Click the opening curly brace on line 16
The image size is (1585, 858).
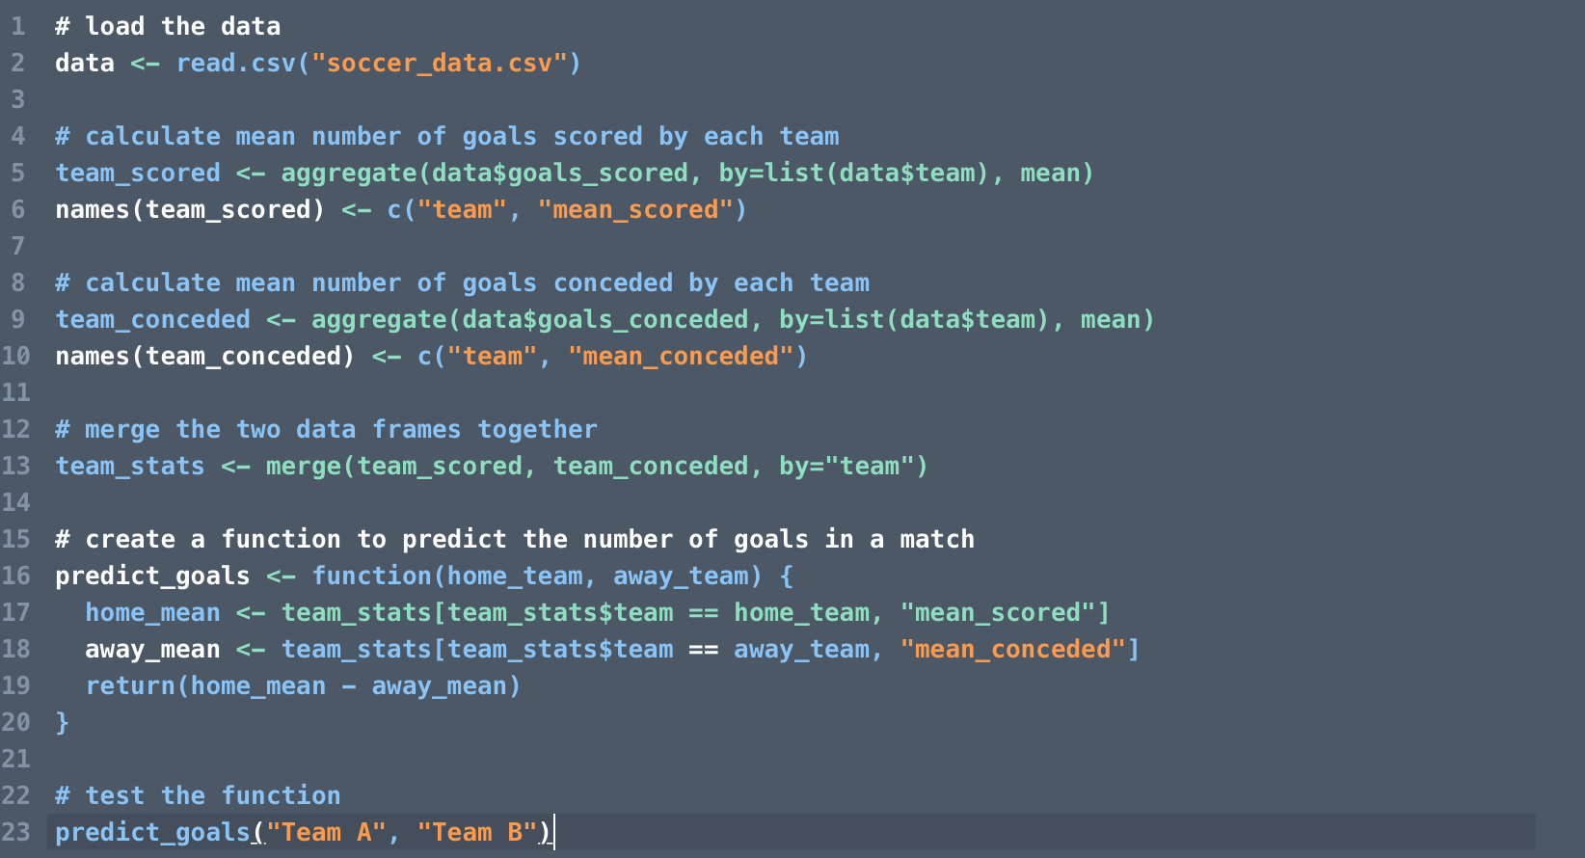tap(787, 576)
